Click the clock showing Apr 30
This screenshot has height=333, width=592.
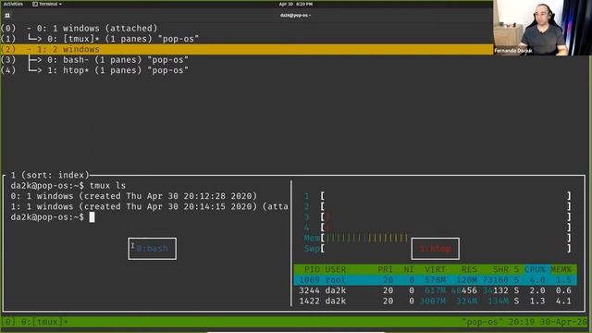tap(296, 4)
